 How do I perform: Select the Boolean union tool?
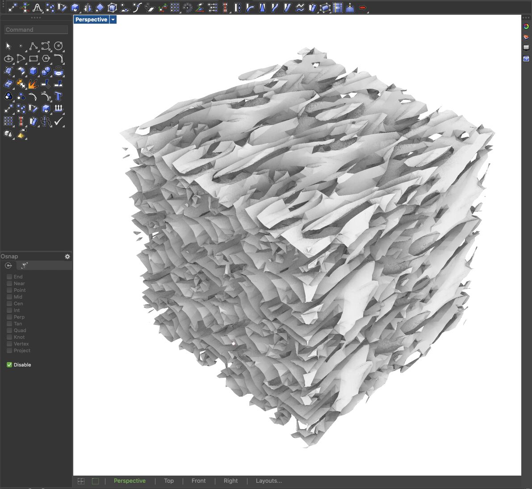[8, 96]
